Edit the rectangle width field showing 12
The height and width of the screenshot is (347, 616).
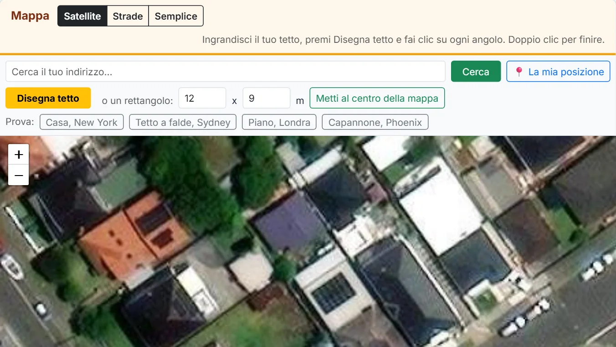point(202,98)
